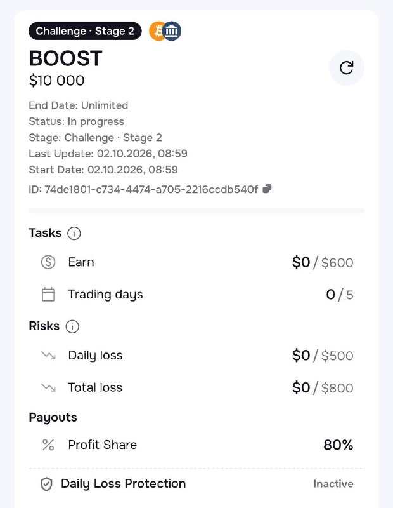Open the Risks info tooltip icon
This screenshot has width=393, height=508.
pos(72,326)
